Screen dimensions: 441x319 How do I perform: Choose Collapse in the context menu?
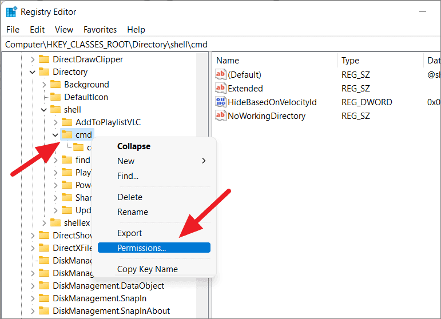(x=154, y=146)
